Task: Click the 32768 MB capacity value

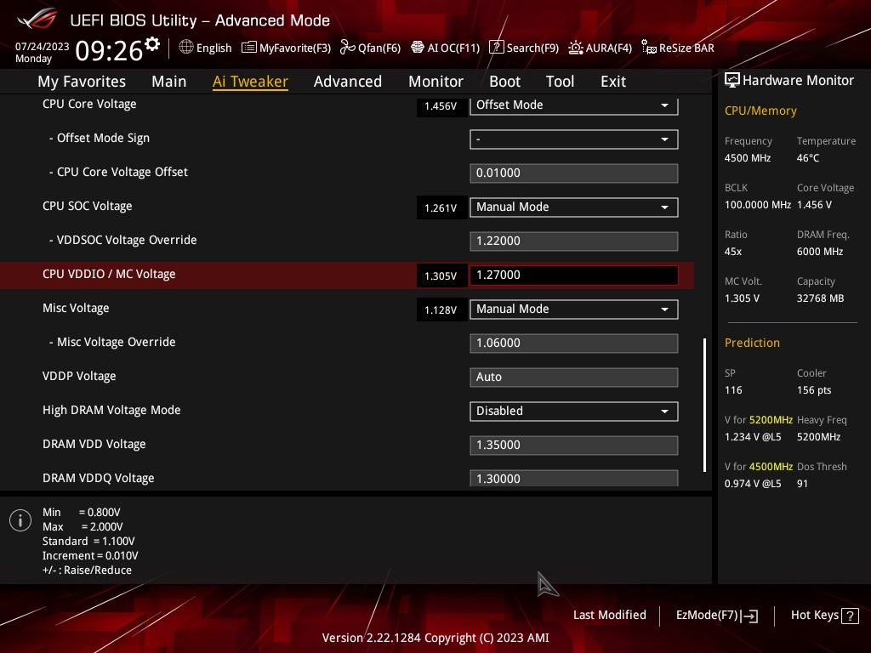Action: (821, 298)
